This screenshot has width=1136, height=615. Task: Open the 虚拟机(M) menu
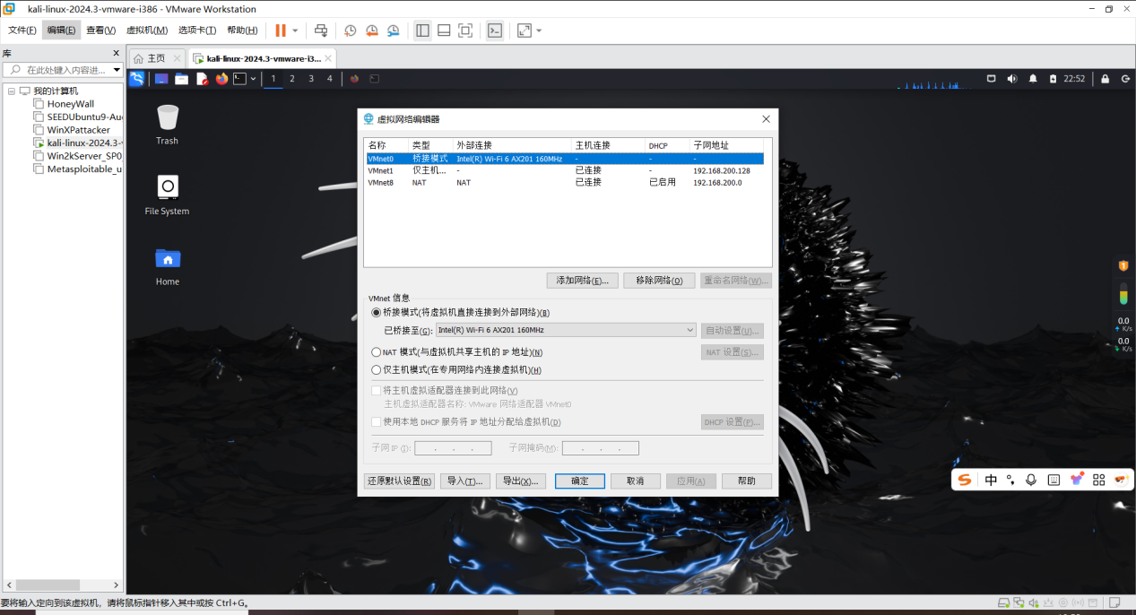pyautogui.click(x=147, y=30)
